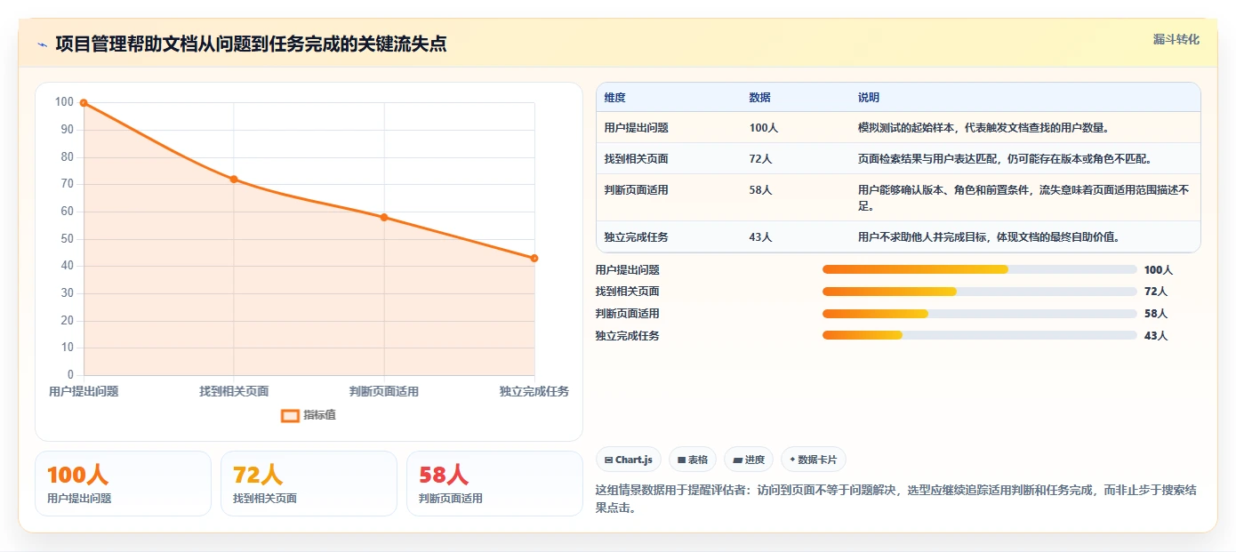Click description starting 用户不求助他人
This screenshot has width=1236, height=552.
[989, 237]
